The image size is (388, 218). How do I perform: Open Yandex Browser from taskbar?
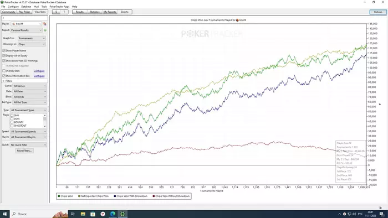coord(103,214)
